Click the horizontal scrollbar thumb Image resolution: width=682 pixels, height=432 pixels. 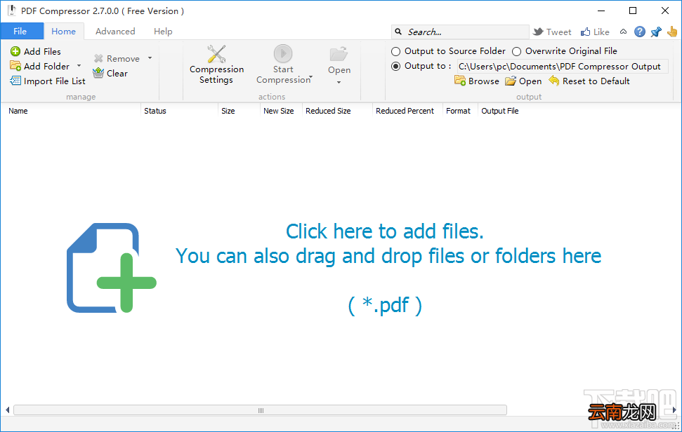(260, 410)
